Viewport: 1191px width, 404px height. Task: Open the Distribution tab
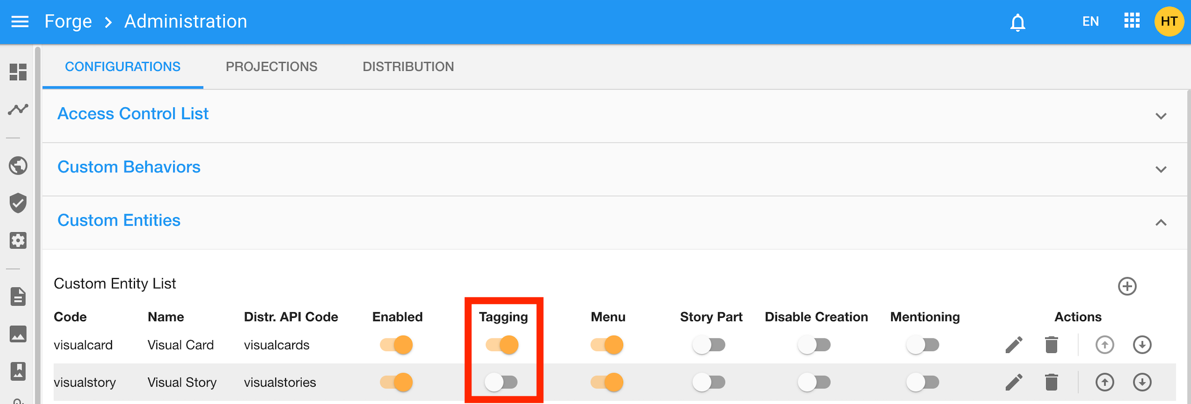(x=408, y=67)
